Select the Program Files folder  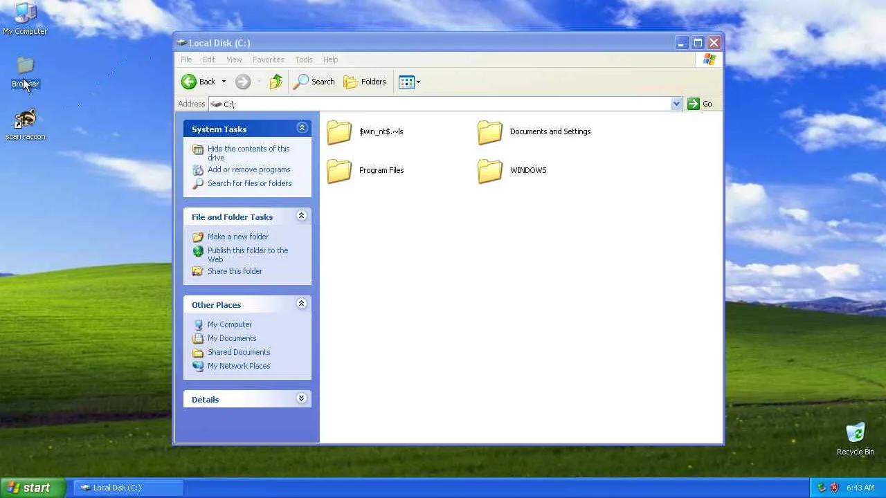click(365, 170)
